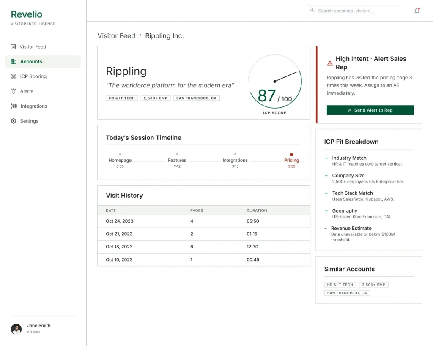Screen dimensions: 433x346
Task: Click the search magnifier icon
Action: [x=312, y=10]
